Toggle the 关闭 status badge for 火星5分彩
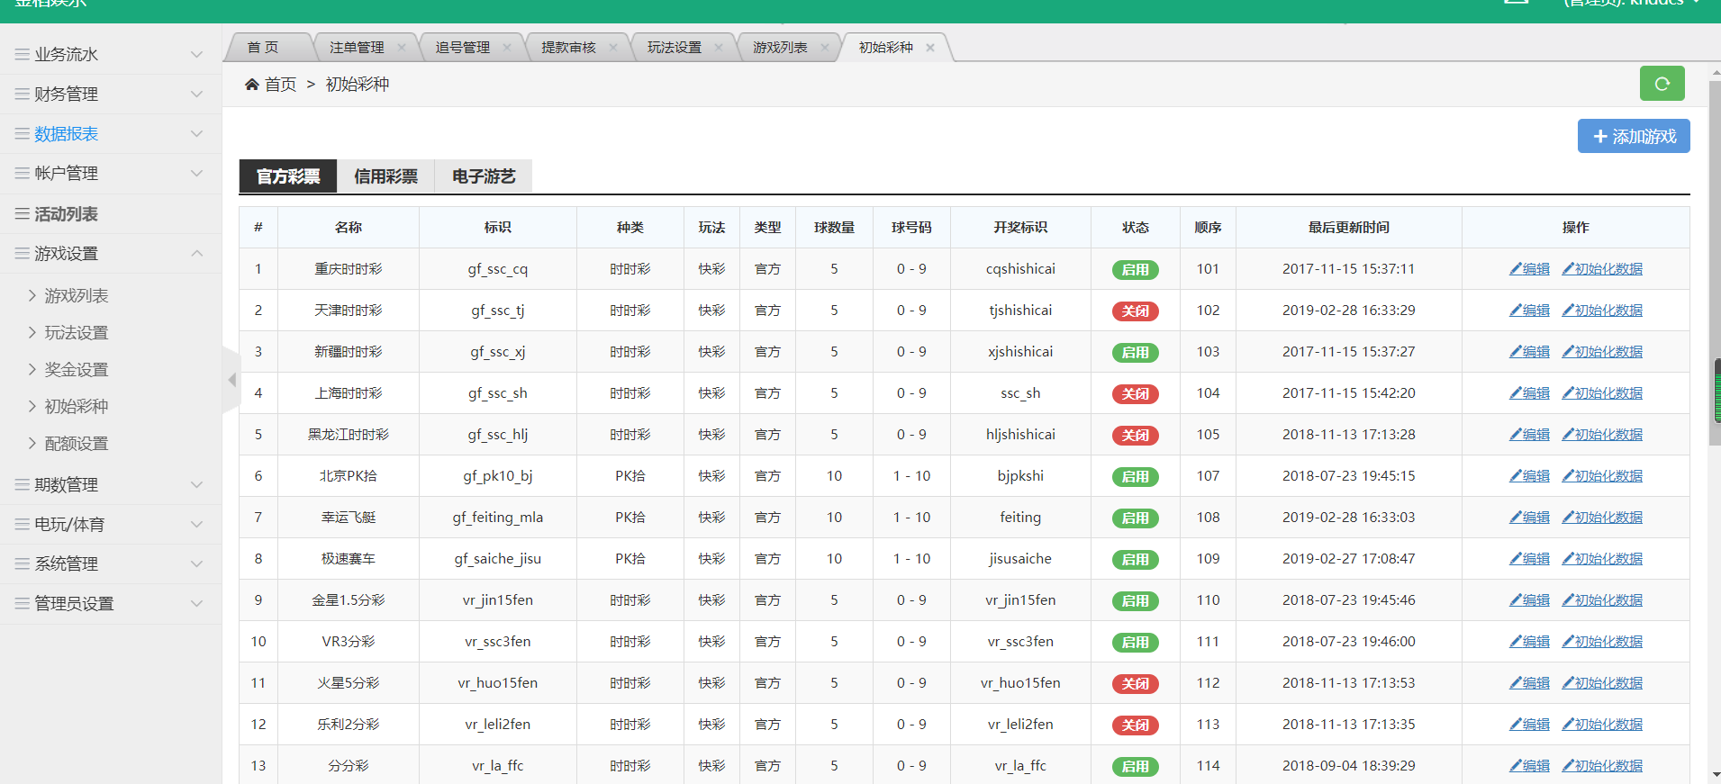This screenshot has width=1721, height=784. [x=1135, y=684]
